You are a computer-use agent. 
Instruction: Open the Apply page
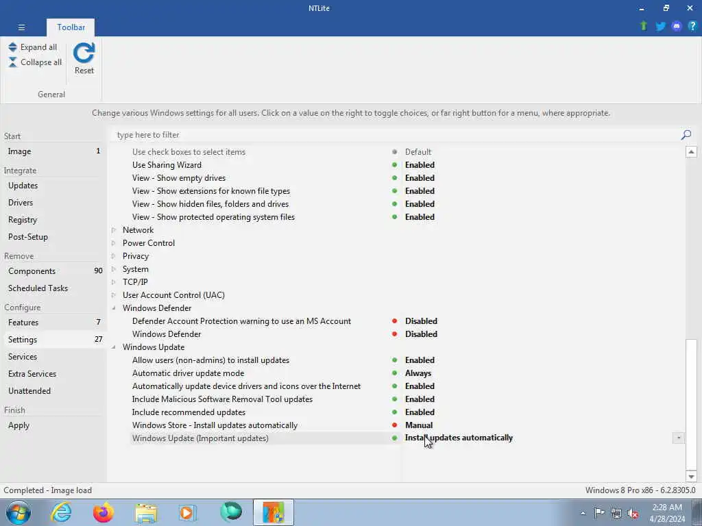[x=53, y=425]
